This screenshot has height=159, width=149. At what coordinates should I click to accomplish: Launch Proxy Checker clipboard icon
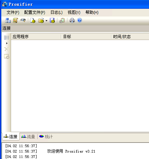click(62, 21)
